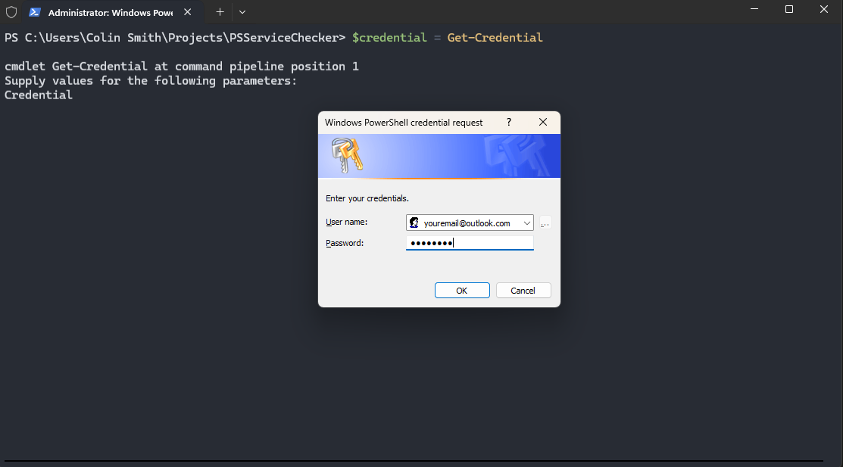Open a new terminal tab with plus icon
This screenshot has height=467, width=843.
click(x=220, y=12)
